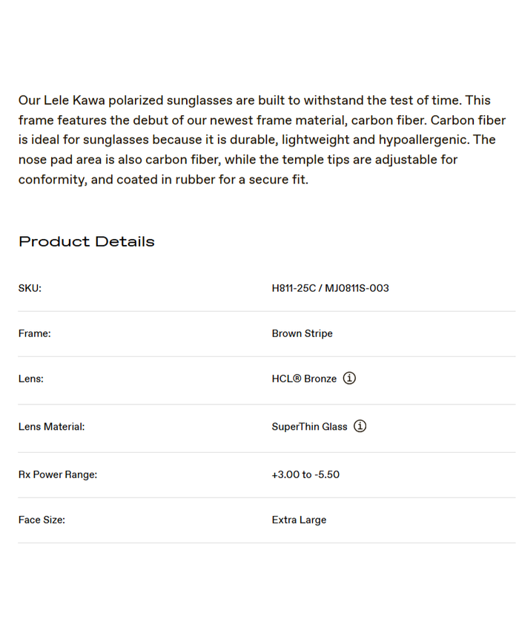This screenshot has height=631, width=519.
Task: Select the SKU value H811-25C / MJ0811S-003
Action: click(x=330, y=288)
